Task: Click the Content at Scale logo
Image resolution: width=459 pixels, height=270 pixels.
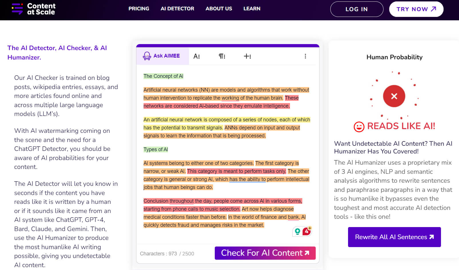Action: pos(33,9)
